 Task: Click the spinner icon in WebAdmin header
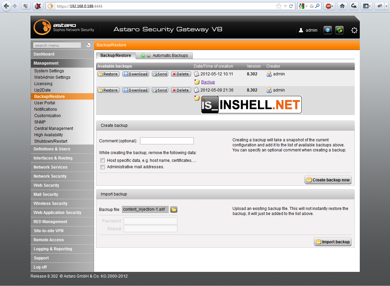tap(354, 30)
